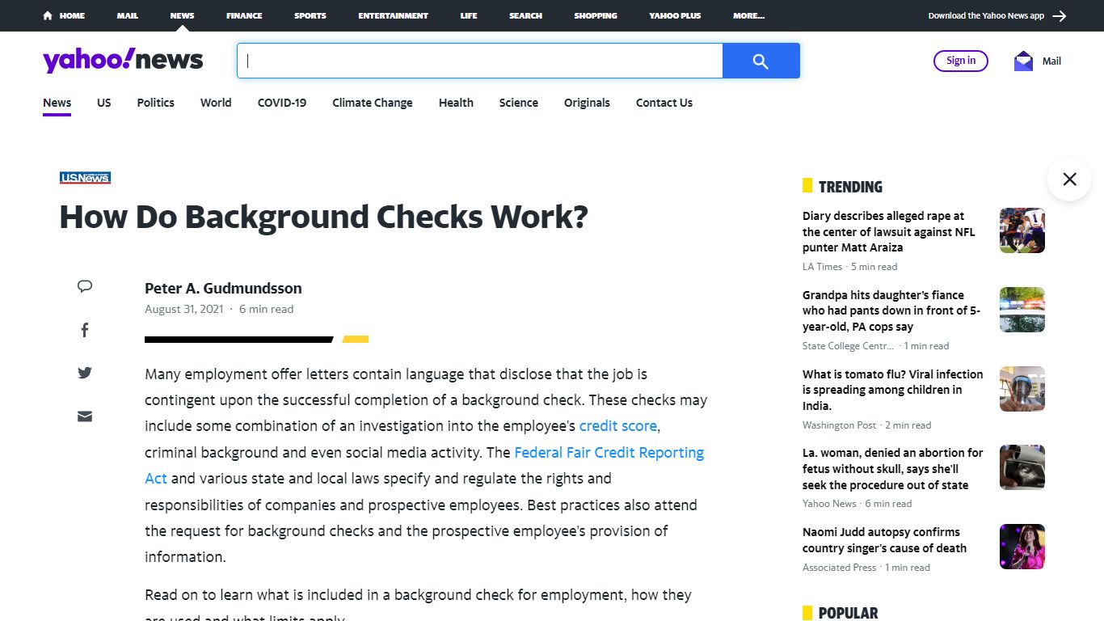Click 'LA Times' source label
1104x621 pixels.
tap(822, 267)
